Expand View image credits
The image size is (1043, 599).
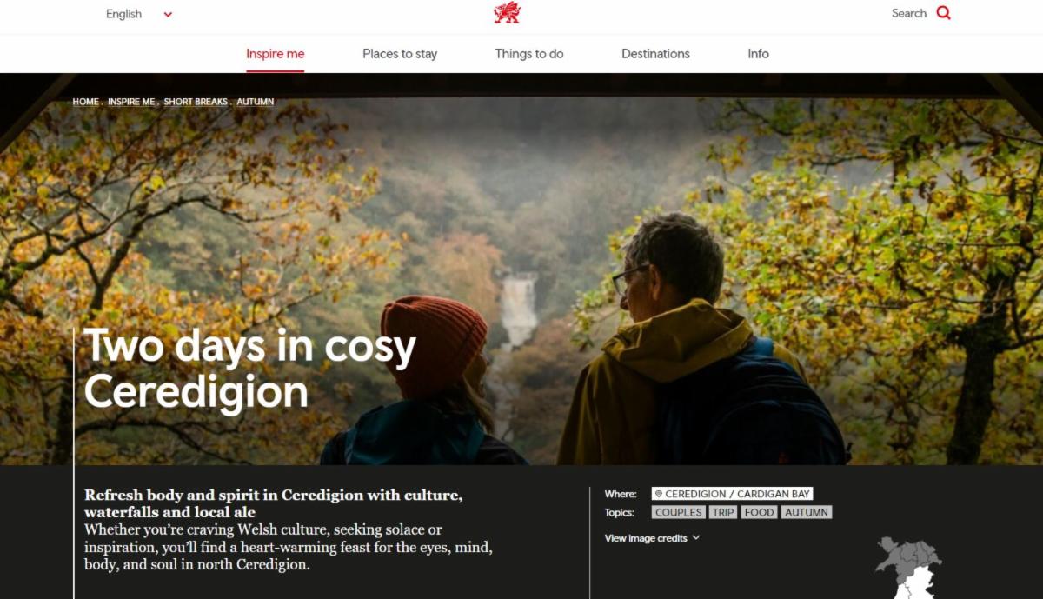pos(652,538)
